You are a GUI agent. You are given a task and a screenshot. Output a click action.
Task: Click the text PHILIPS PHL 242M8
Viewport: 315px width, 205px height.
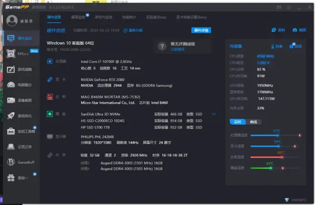click(x=97, y=137)
